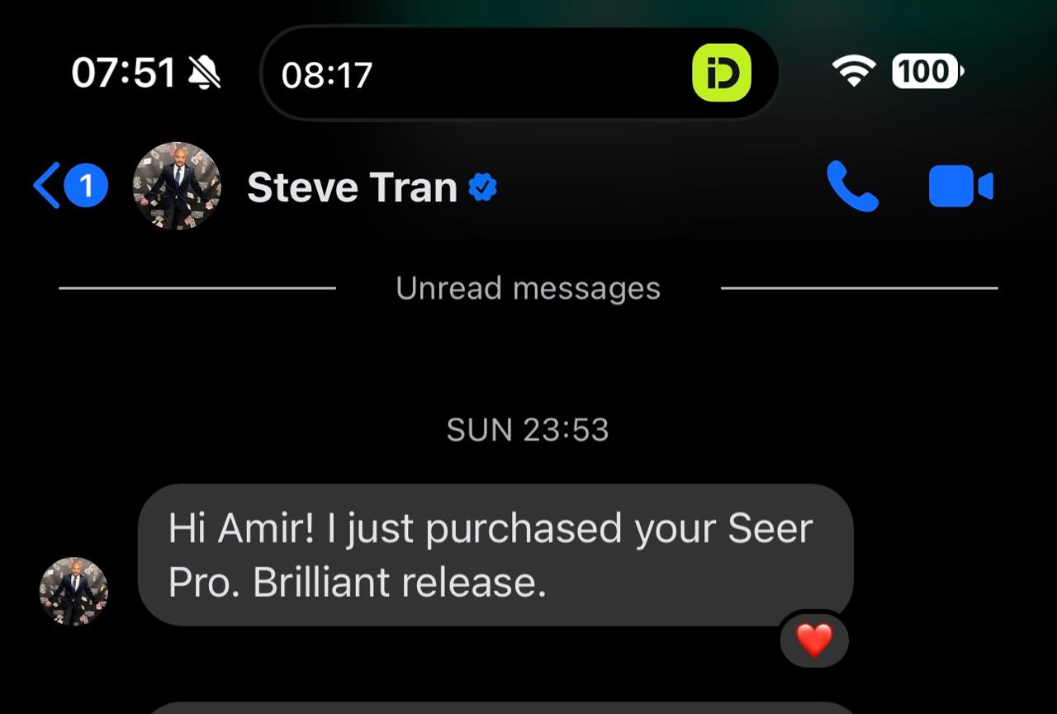The height and width of the screenshot is (714, 1057).
Task: Tap the red heart reaction
Action: coord(814,640)
